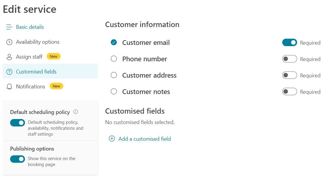This screenshot has height=180, width=328.
Task: Click the bell icon for Notifications
Action: (9, 86)
